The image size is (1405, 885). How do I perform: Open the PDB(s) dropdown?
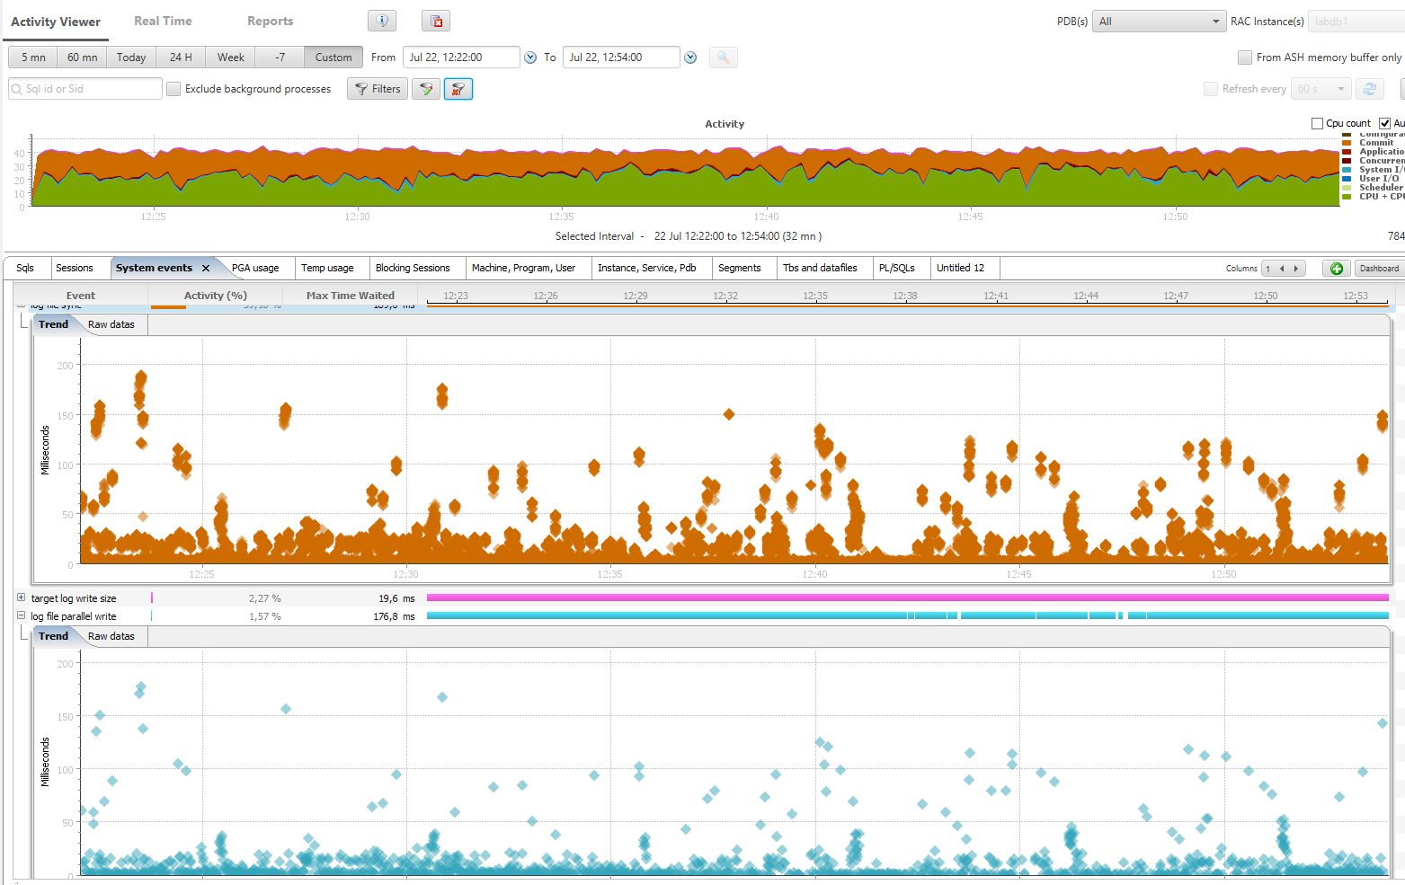coord(1159,22)
